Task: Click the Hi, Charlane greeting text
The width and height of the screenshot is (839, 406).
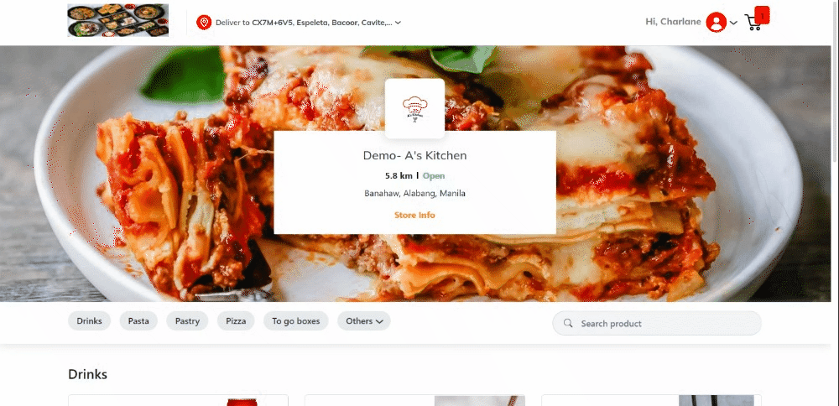Action: point(673,22)
